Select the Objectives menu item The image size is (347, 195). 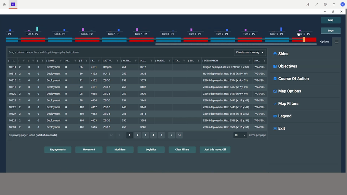pos(287,66)
